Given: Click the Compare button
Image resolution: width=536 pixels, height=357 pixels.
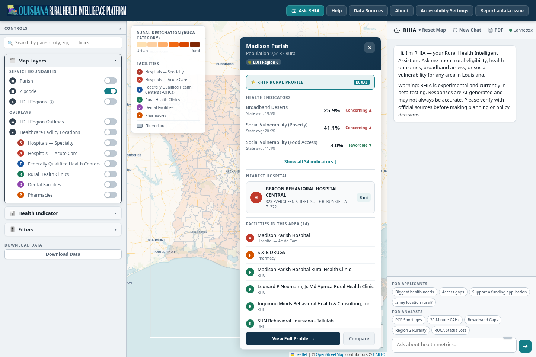Looking at the screenshot, I should pos(359,339).
